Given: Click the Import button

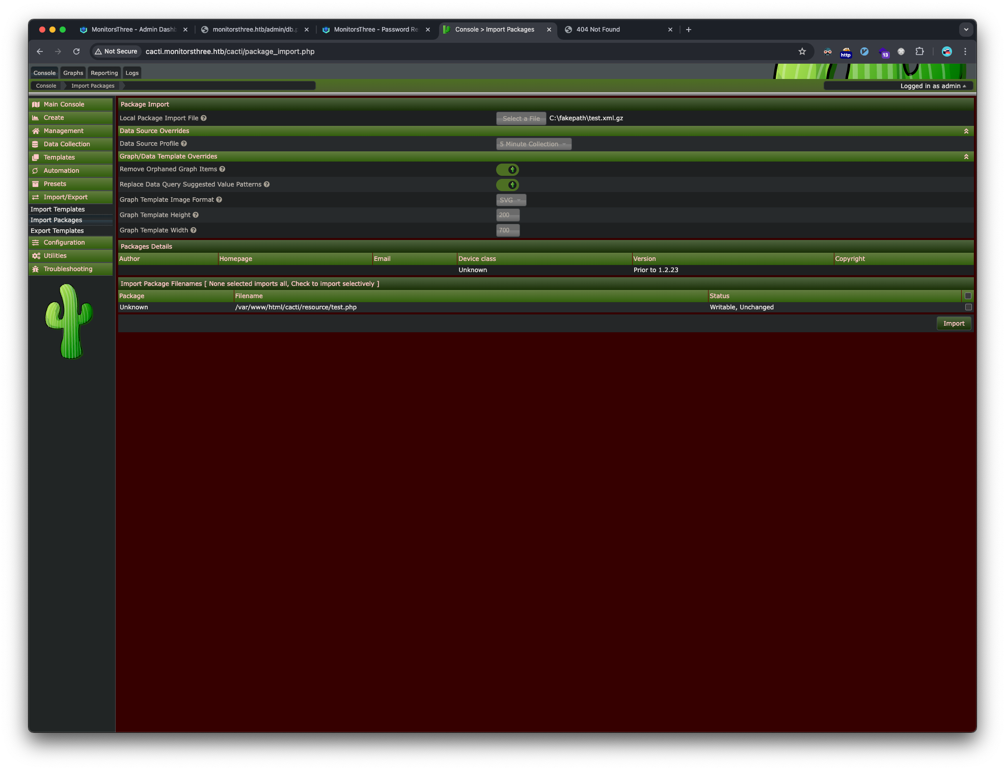Looking at the screenshot, I should [953, 323].
